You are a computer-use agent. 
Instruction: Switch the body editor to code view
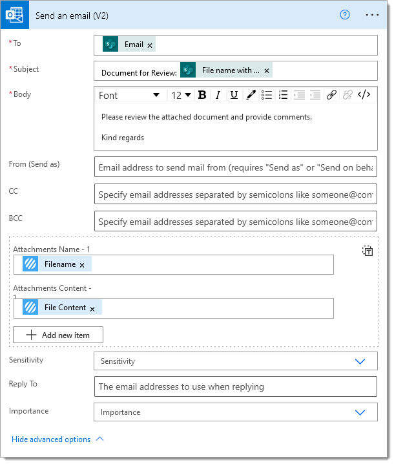pos(364,95)
